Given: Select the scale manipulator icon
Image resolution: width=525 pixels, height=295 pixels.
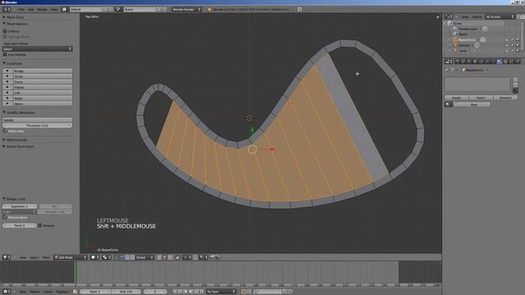Looking at the screenshot, I should 133,257.
